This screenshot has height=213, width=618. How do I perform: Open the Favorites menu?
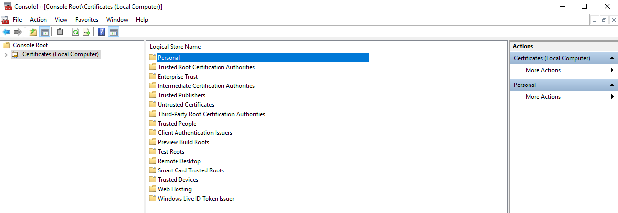click(87, 20)
